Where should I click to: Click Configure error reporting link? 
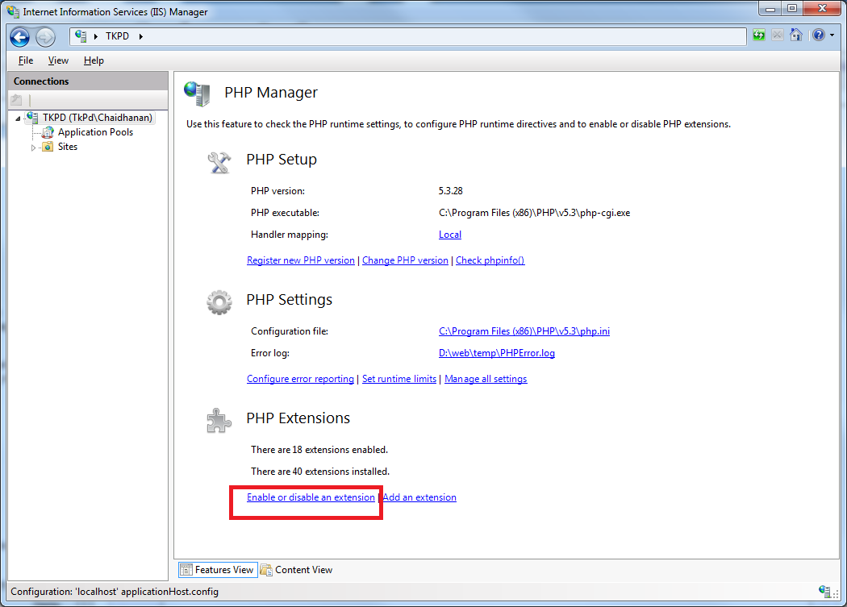[300, 379]
